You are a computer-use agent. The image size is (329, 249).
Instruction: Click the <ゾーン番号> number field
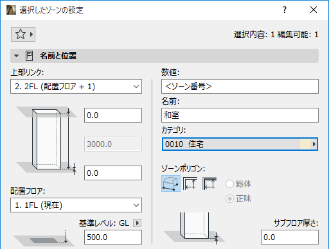[x=240, y=87]
